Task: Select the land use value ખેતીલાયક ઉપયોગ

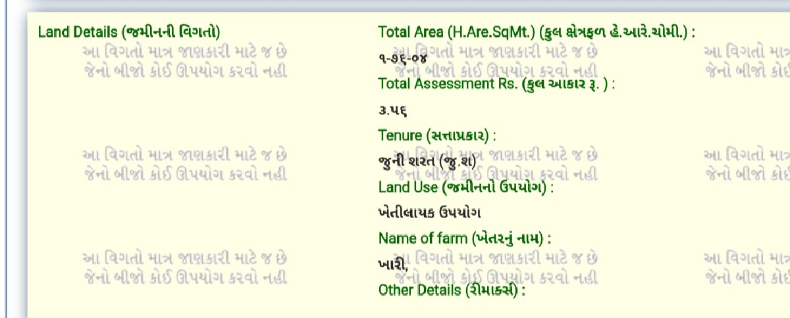Action: (x=430, y=213)
